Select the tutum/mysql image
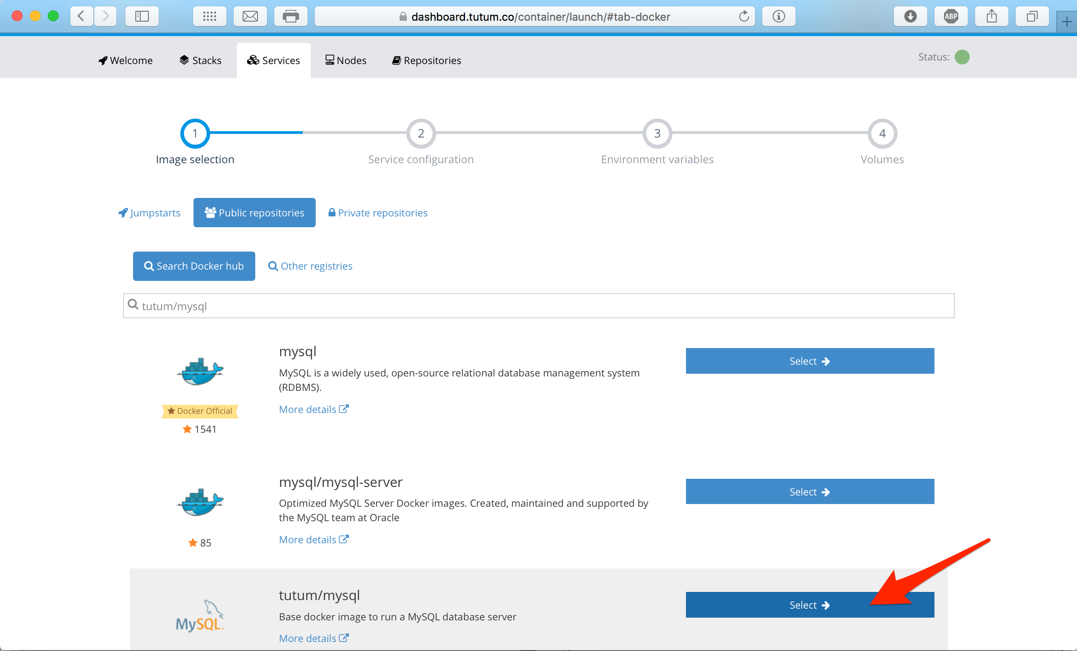Image resolution: width=1077 pixels, height=651 pixels. [x=810, y=605]
